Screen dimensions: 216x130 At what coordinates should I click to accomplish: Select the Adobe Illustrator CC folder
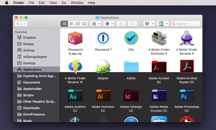coord(103,95)
